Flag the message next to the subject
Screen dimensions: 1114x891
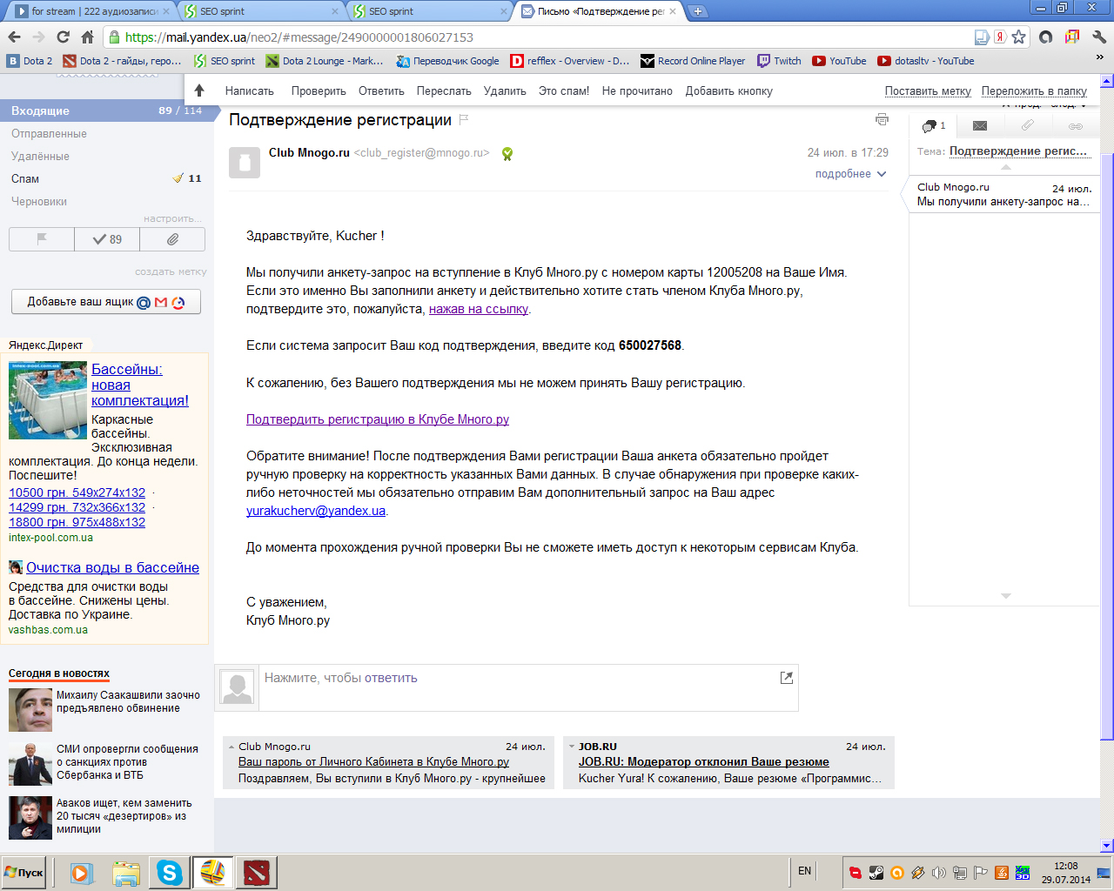click(x=464, y=119)
